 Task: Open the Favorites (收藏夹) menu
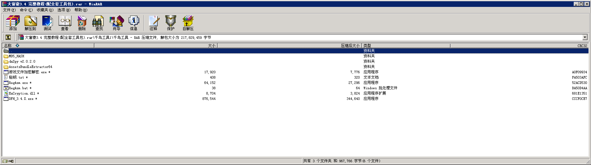pos(45,10)
